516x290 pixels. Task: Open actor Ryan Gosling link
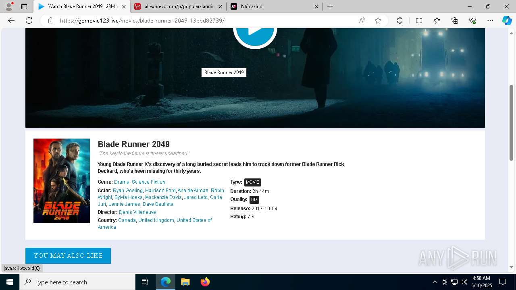(x=128, y=191)
